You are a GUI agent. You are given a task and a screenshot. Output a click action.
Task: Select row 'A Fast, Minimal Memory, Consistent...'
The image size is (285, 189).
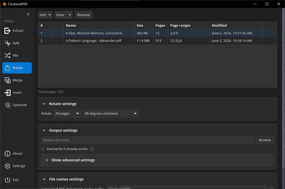click(157, 33)
